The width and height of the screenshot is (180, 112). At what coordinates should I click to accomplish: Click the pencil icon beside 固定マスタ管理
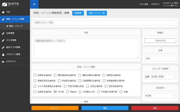3,47
